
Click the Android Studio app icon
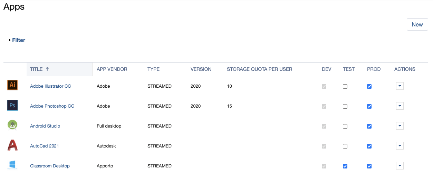[12, 125]
